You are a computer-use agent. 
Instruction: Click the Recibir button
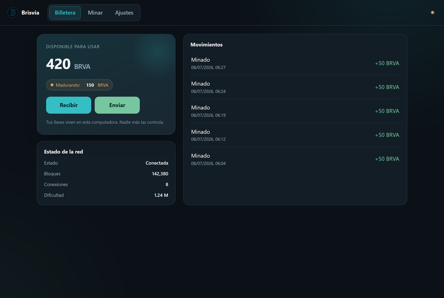pyautogui.click(x=69, y=105)
